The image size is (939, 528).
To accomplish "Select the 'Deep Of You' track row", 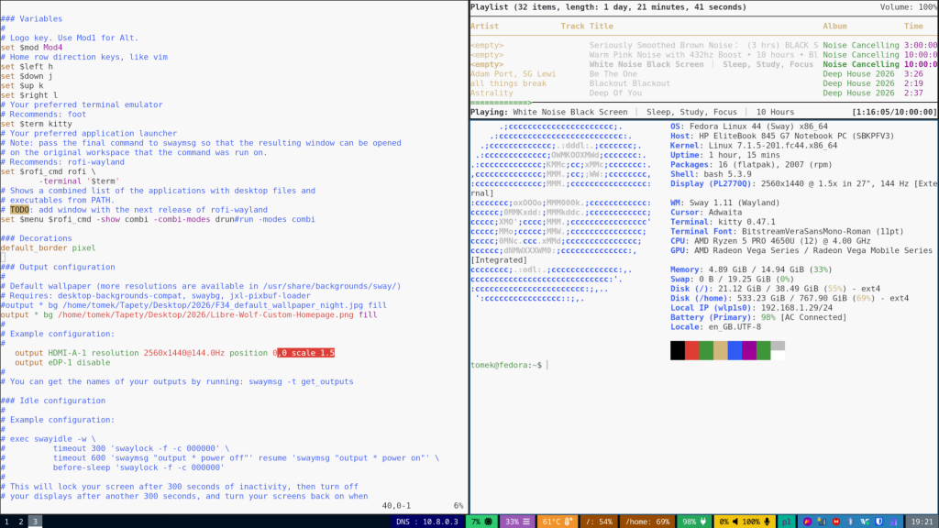I will tap(703, 93).
